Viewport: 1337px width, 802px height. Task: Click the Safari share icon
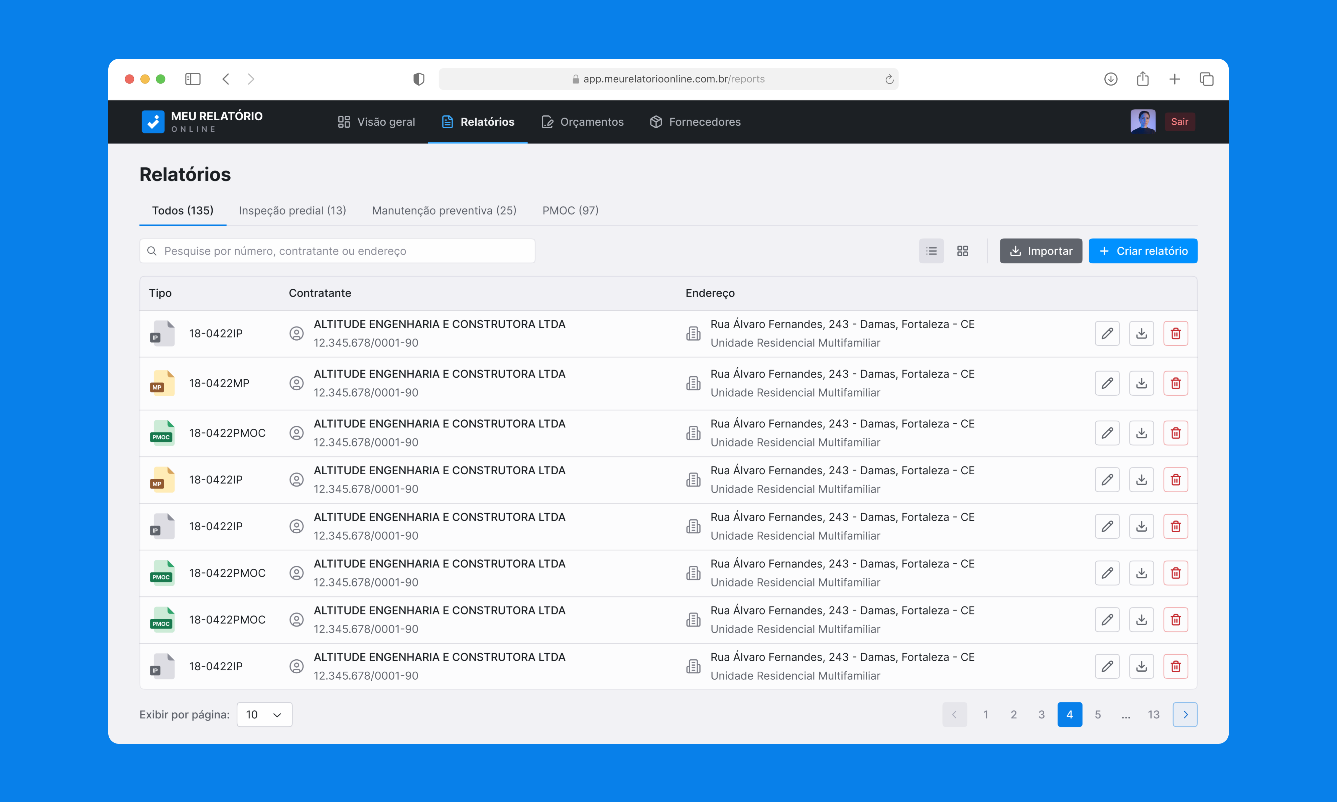(1142, 79)
